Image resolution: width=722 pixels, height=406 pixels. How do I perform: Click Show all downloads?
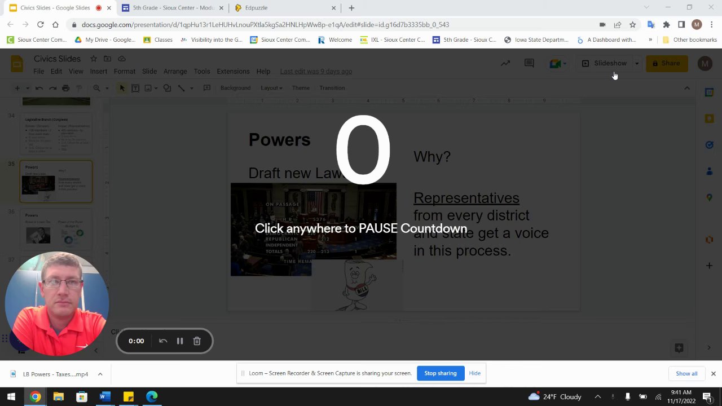686,373
